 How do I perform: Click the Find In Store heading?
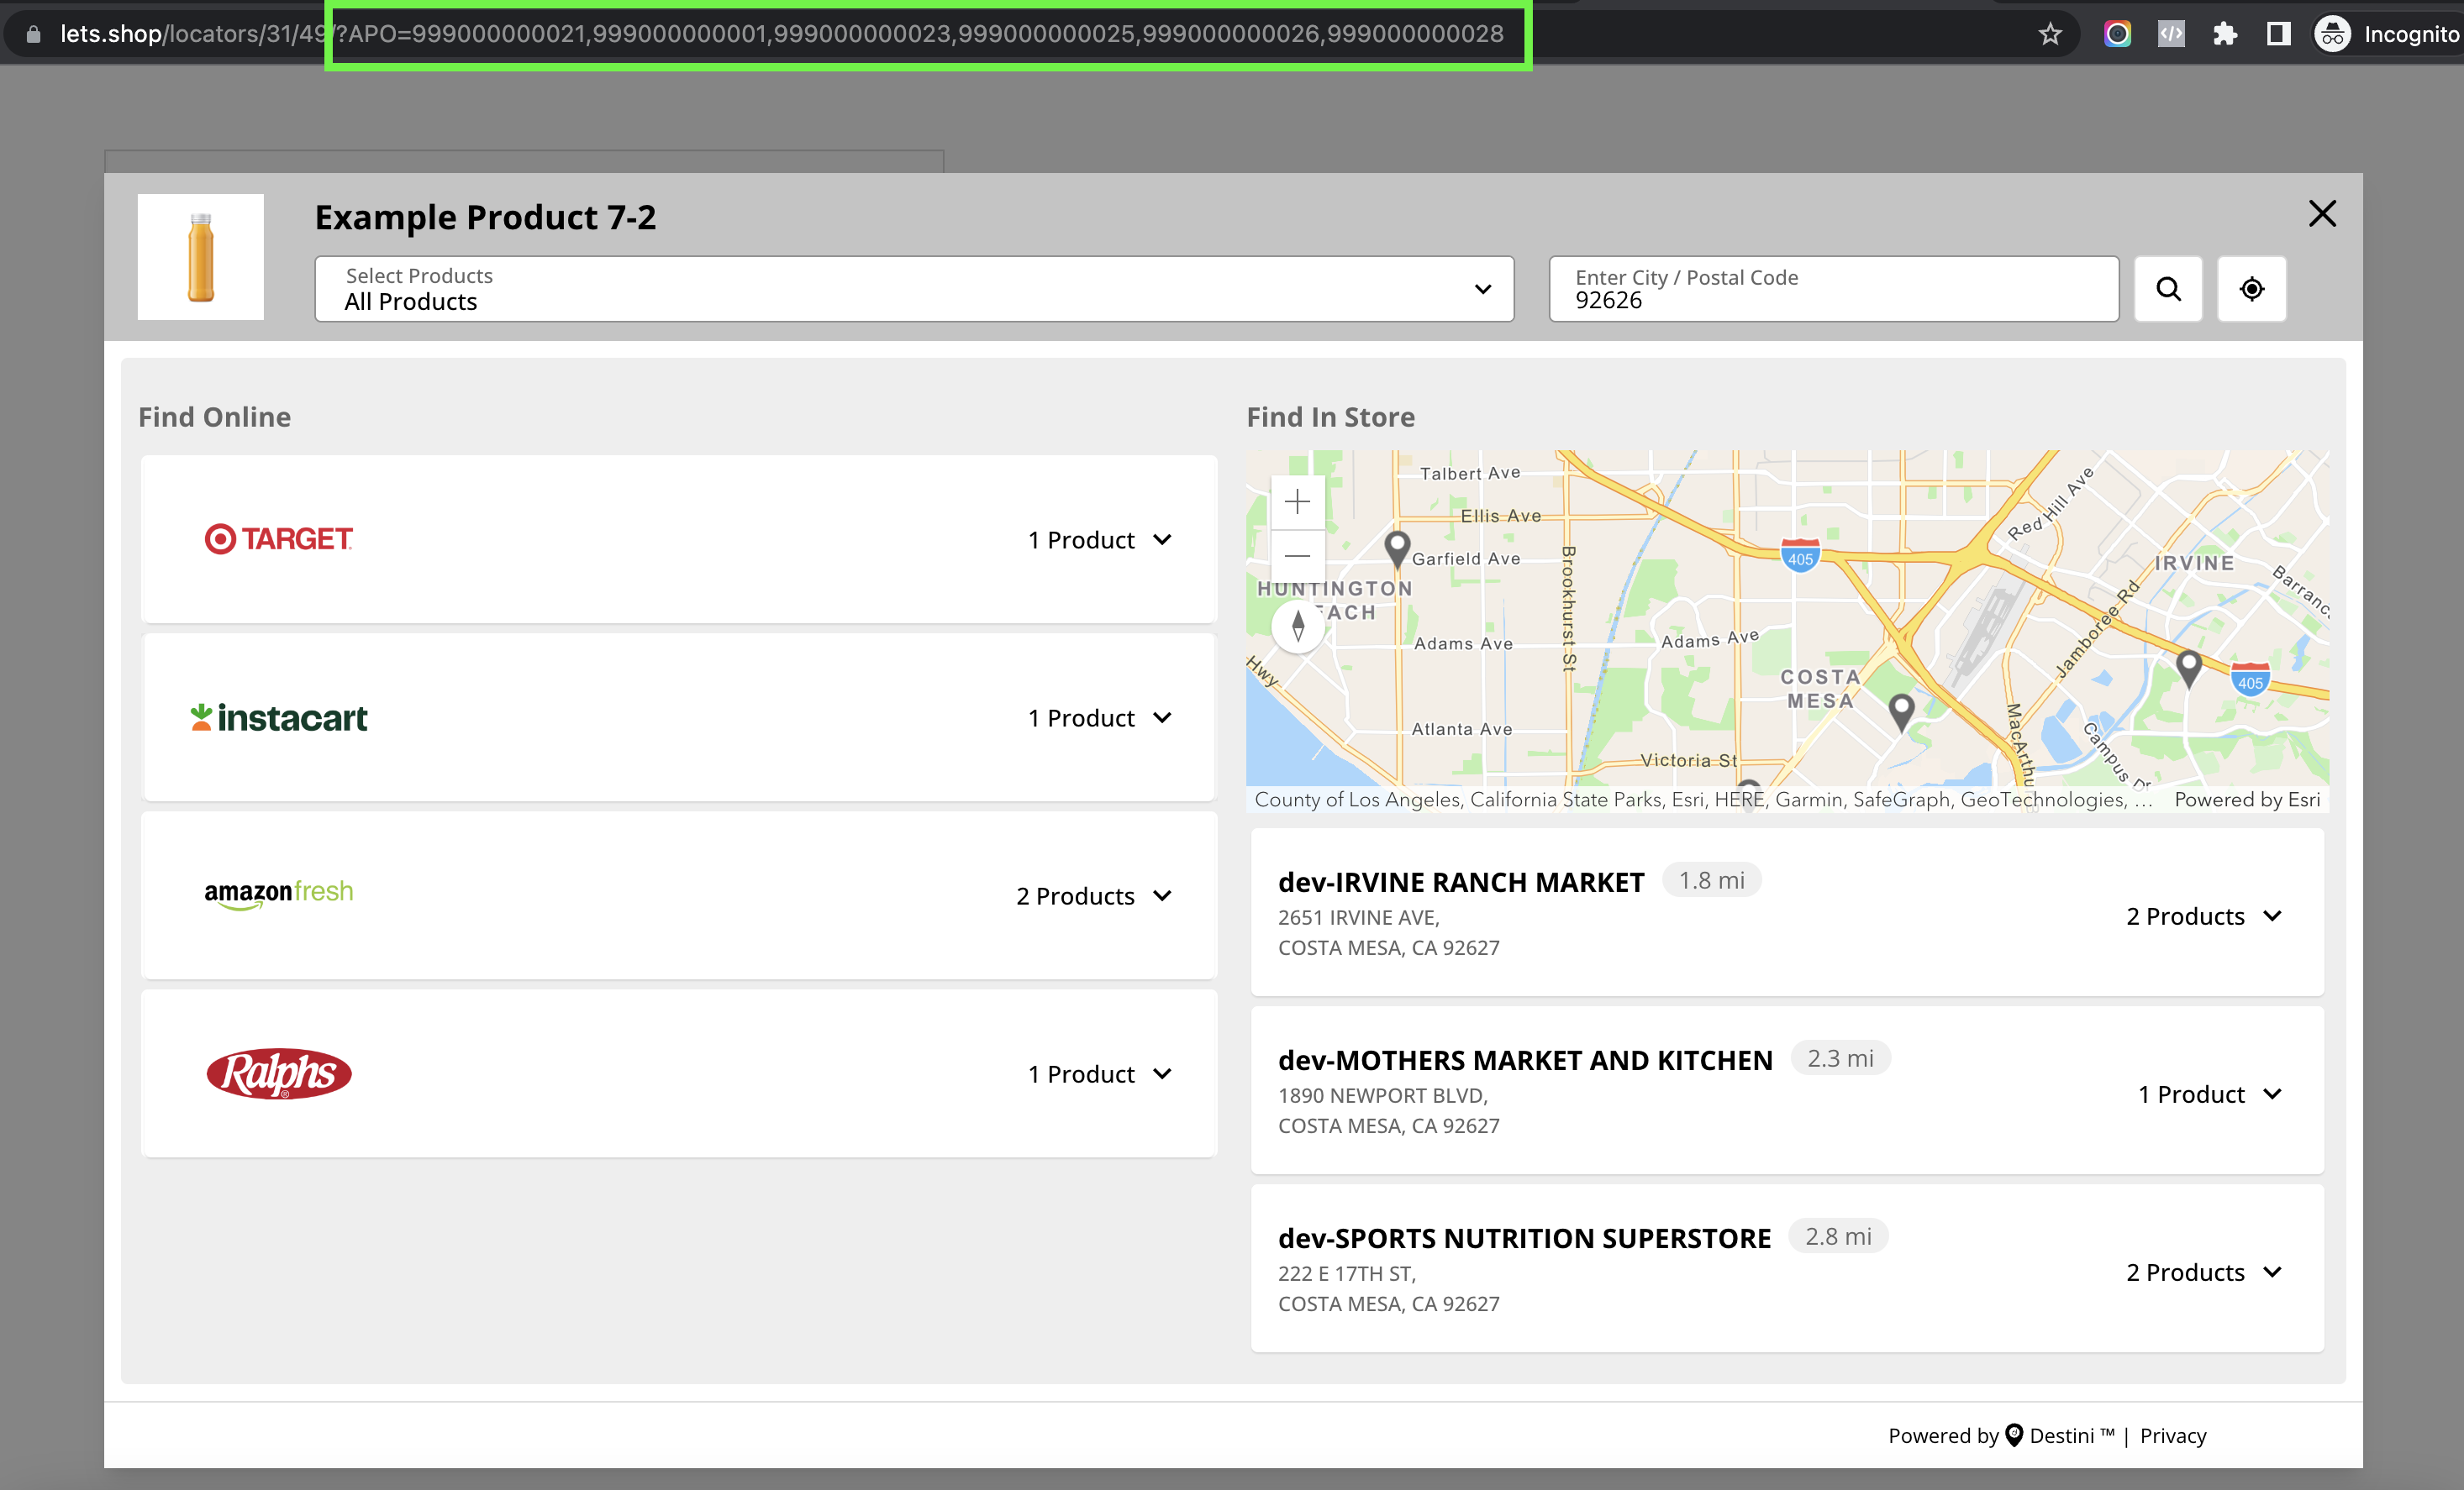[1330, 417]
